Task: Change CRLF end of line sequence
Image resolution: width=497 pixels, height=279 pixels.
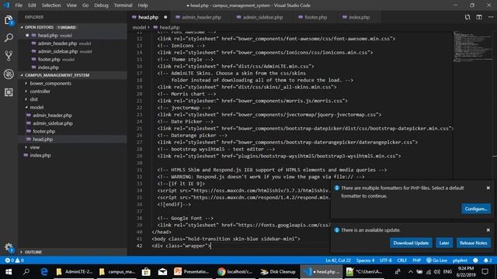Action: click(402, 260)
